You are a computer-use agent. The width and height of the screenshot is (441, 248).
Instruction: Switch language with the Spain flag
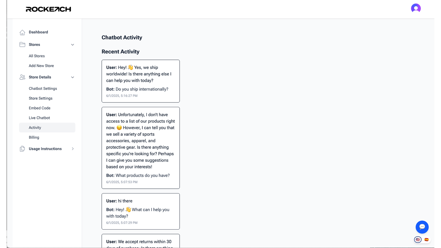[x=426, y=240]
